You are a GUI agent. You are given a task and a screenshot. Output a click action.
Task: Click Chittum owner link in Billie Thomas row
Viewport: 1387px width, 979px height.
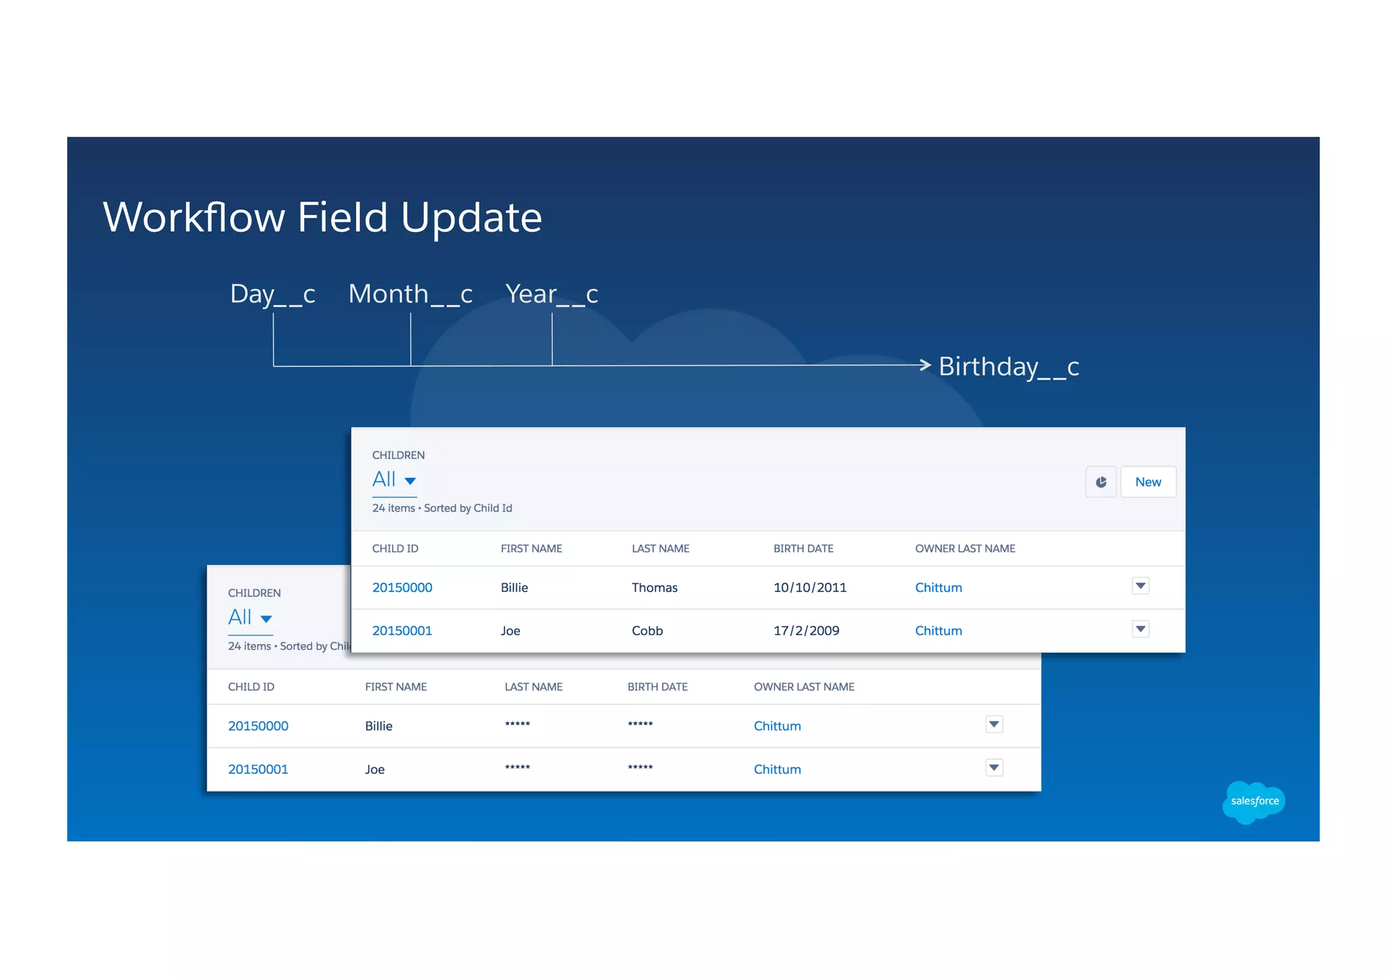coord(938,587)
